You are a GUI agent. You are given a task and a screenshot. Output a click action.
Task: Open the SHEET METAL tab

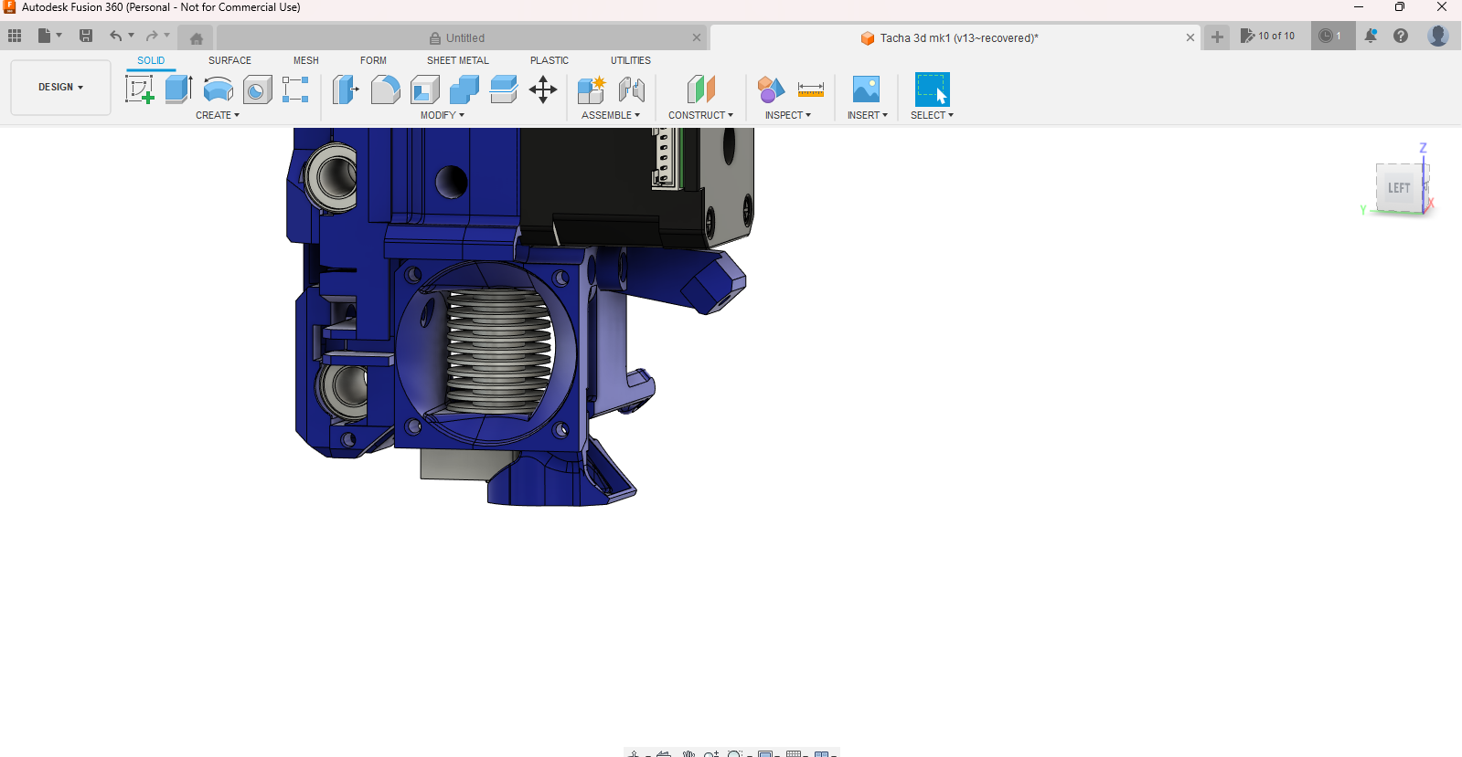[458, 61]
